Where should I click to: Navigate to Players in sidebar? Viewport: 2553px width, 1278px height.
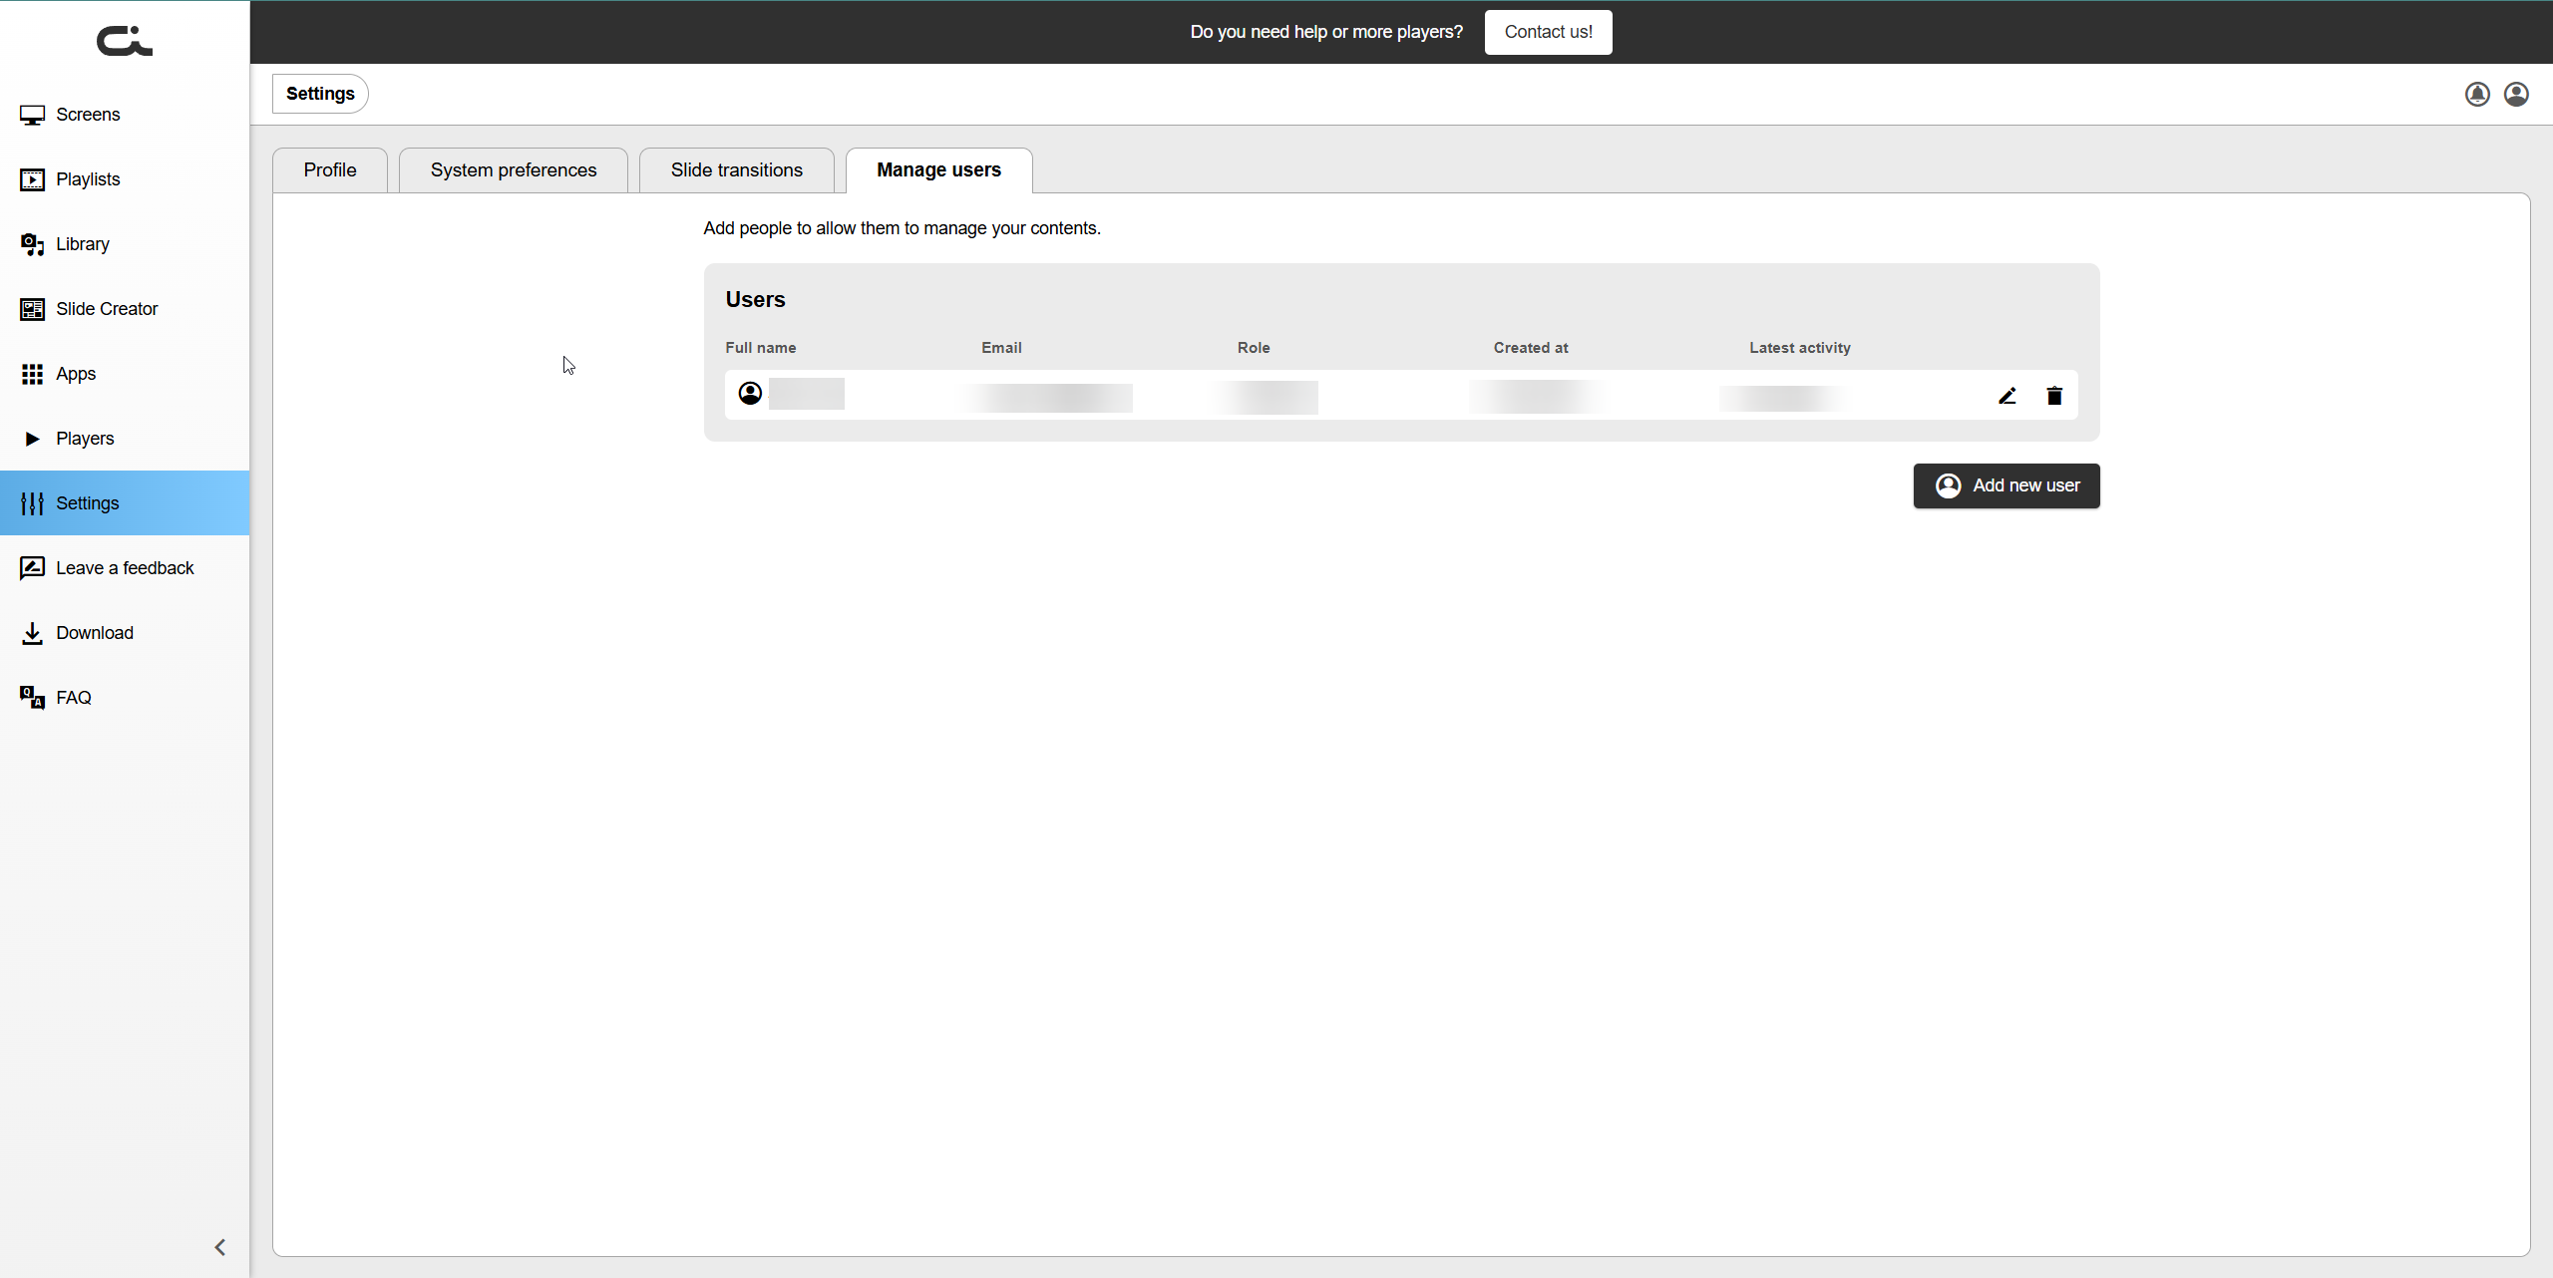point(85,439)
